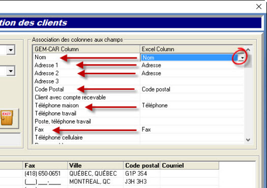Viewport: 267px width, 188px height.
Task: Select the highlighted Nom Excel column cell
Action: [189, 58]
